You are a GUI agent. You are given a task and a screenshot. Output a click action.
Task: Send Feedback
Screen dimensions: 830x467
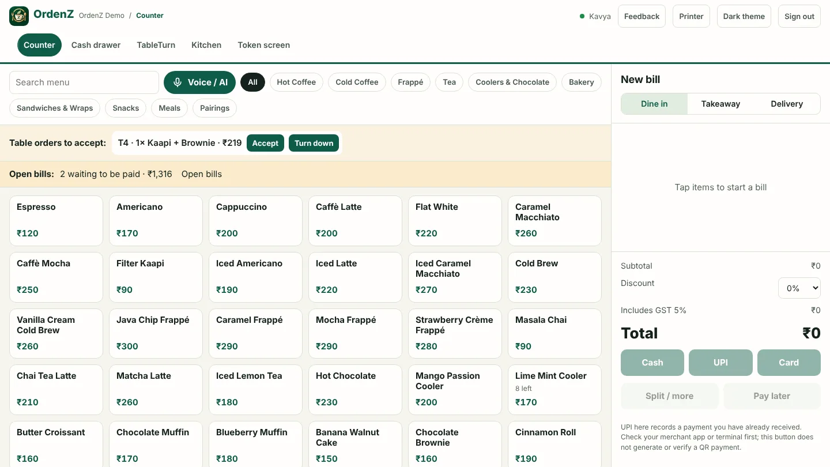pyautogui.click(x=642, y=16)
